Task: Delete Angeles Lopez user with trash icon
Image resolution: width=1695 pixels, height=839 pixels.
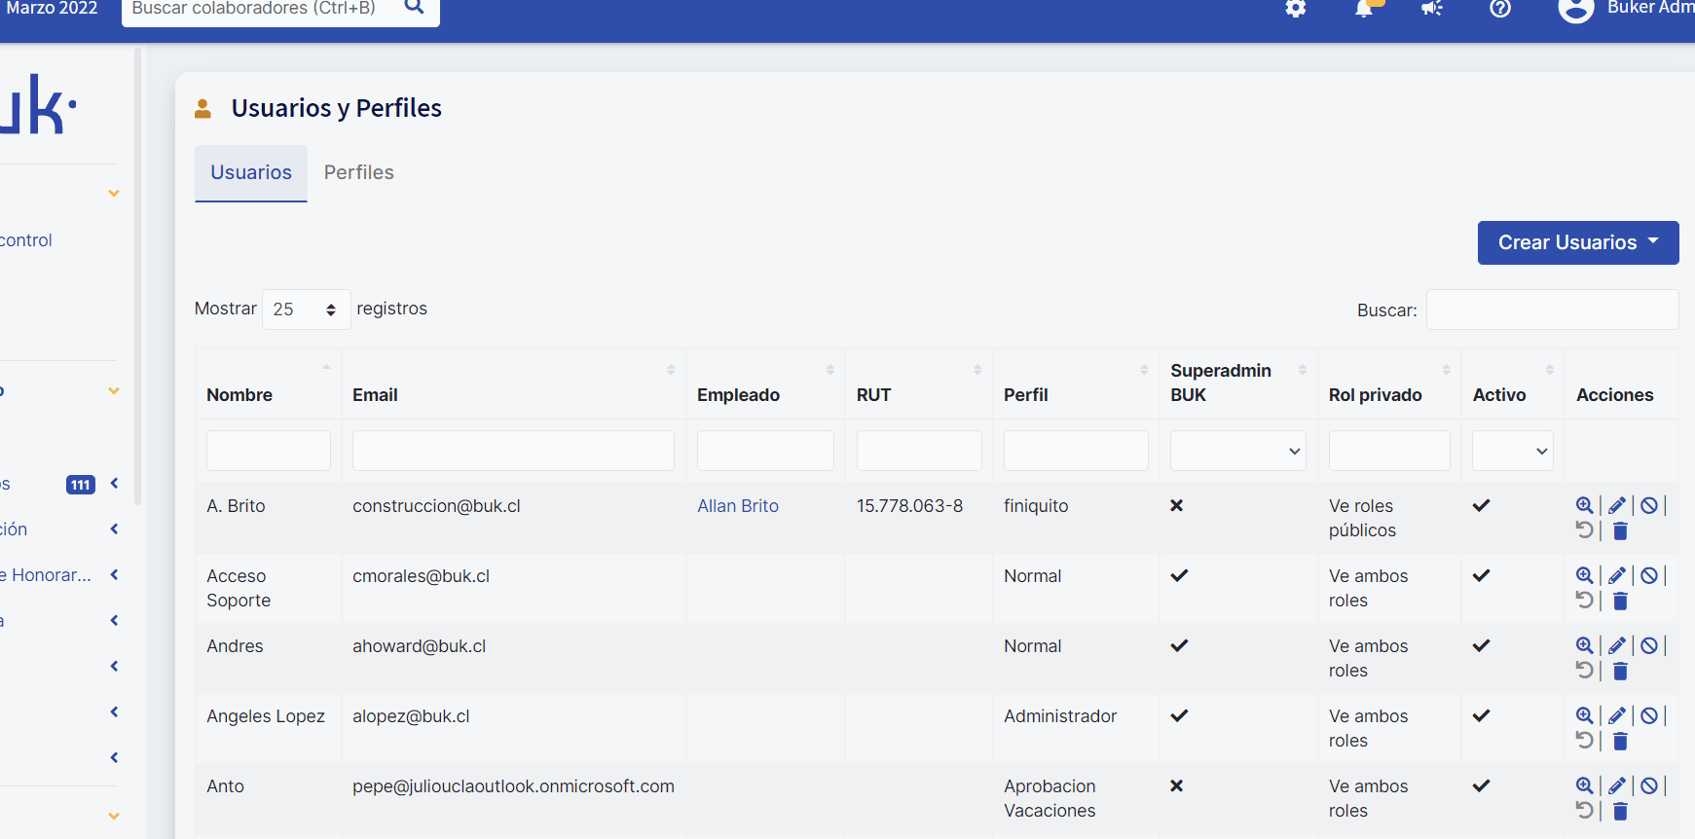Action: [x=1620, y=742]
